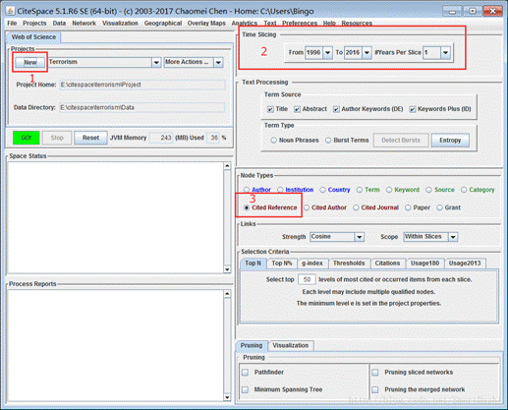
Task: Select the Term node type
Action: (360, 190)
